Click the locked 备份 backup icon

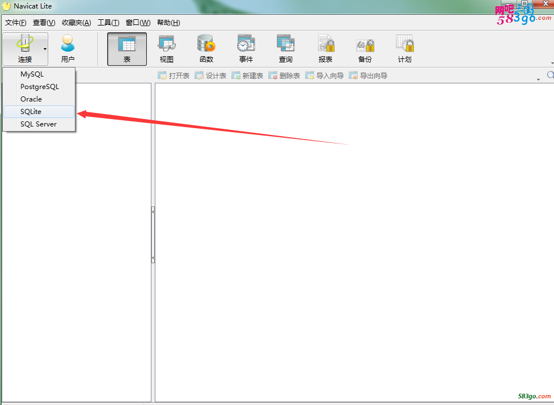coord(365,49)
